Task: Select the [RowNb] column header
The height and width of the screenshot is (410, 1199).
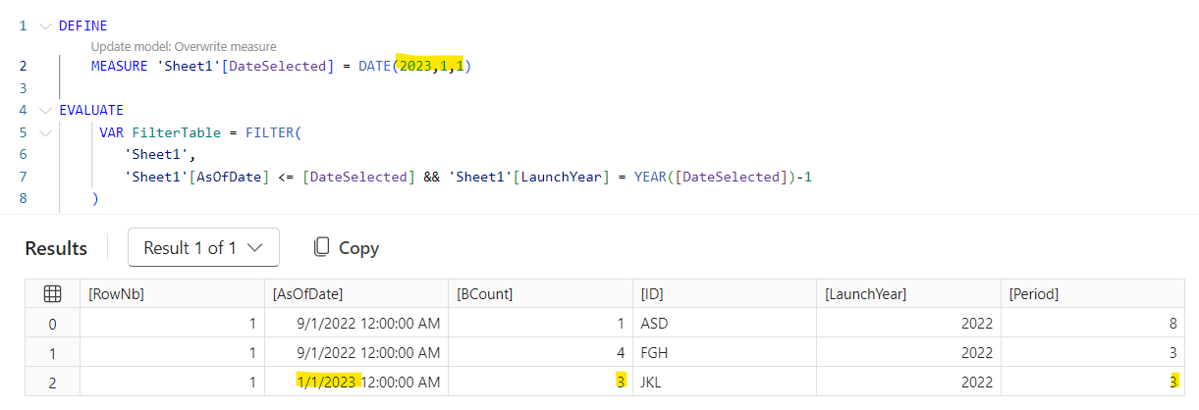Action: (x=172, y=293)
